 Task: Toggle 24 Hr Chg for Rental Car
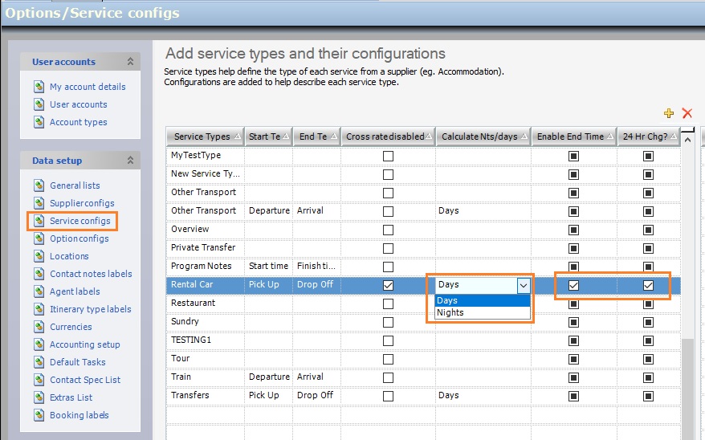(x=648, y=285)
